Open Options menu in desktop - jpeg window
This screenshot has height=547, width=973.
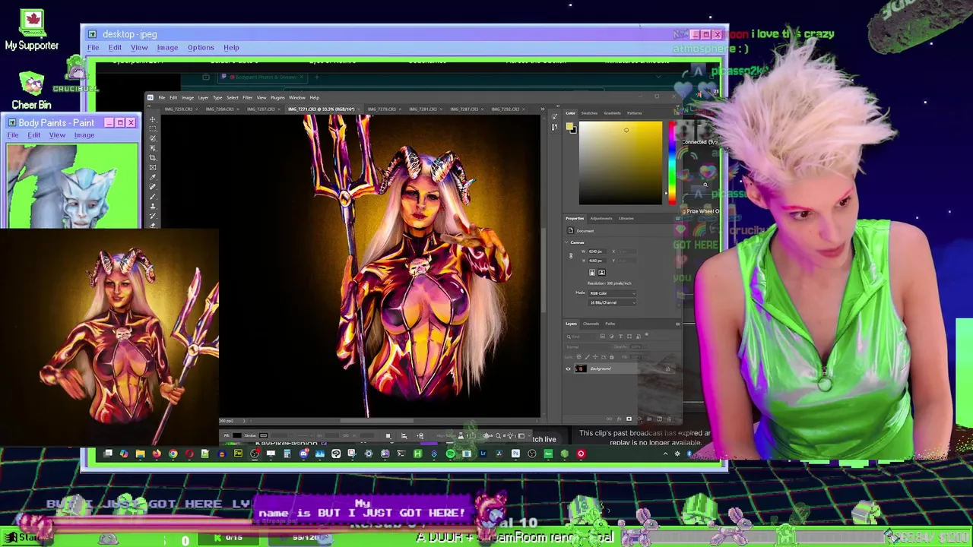click(201, 47)
